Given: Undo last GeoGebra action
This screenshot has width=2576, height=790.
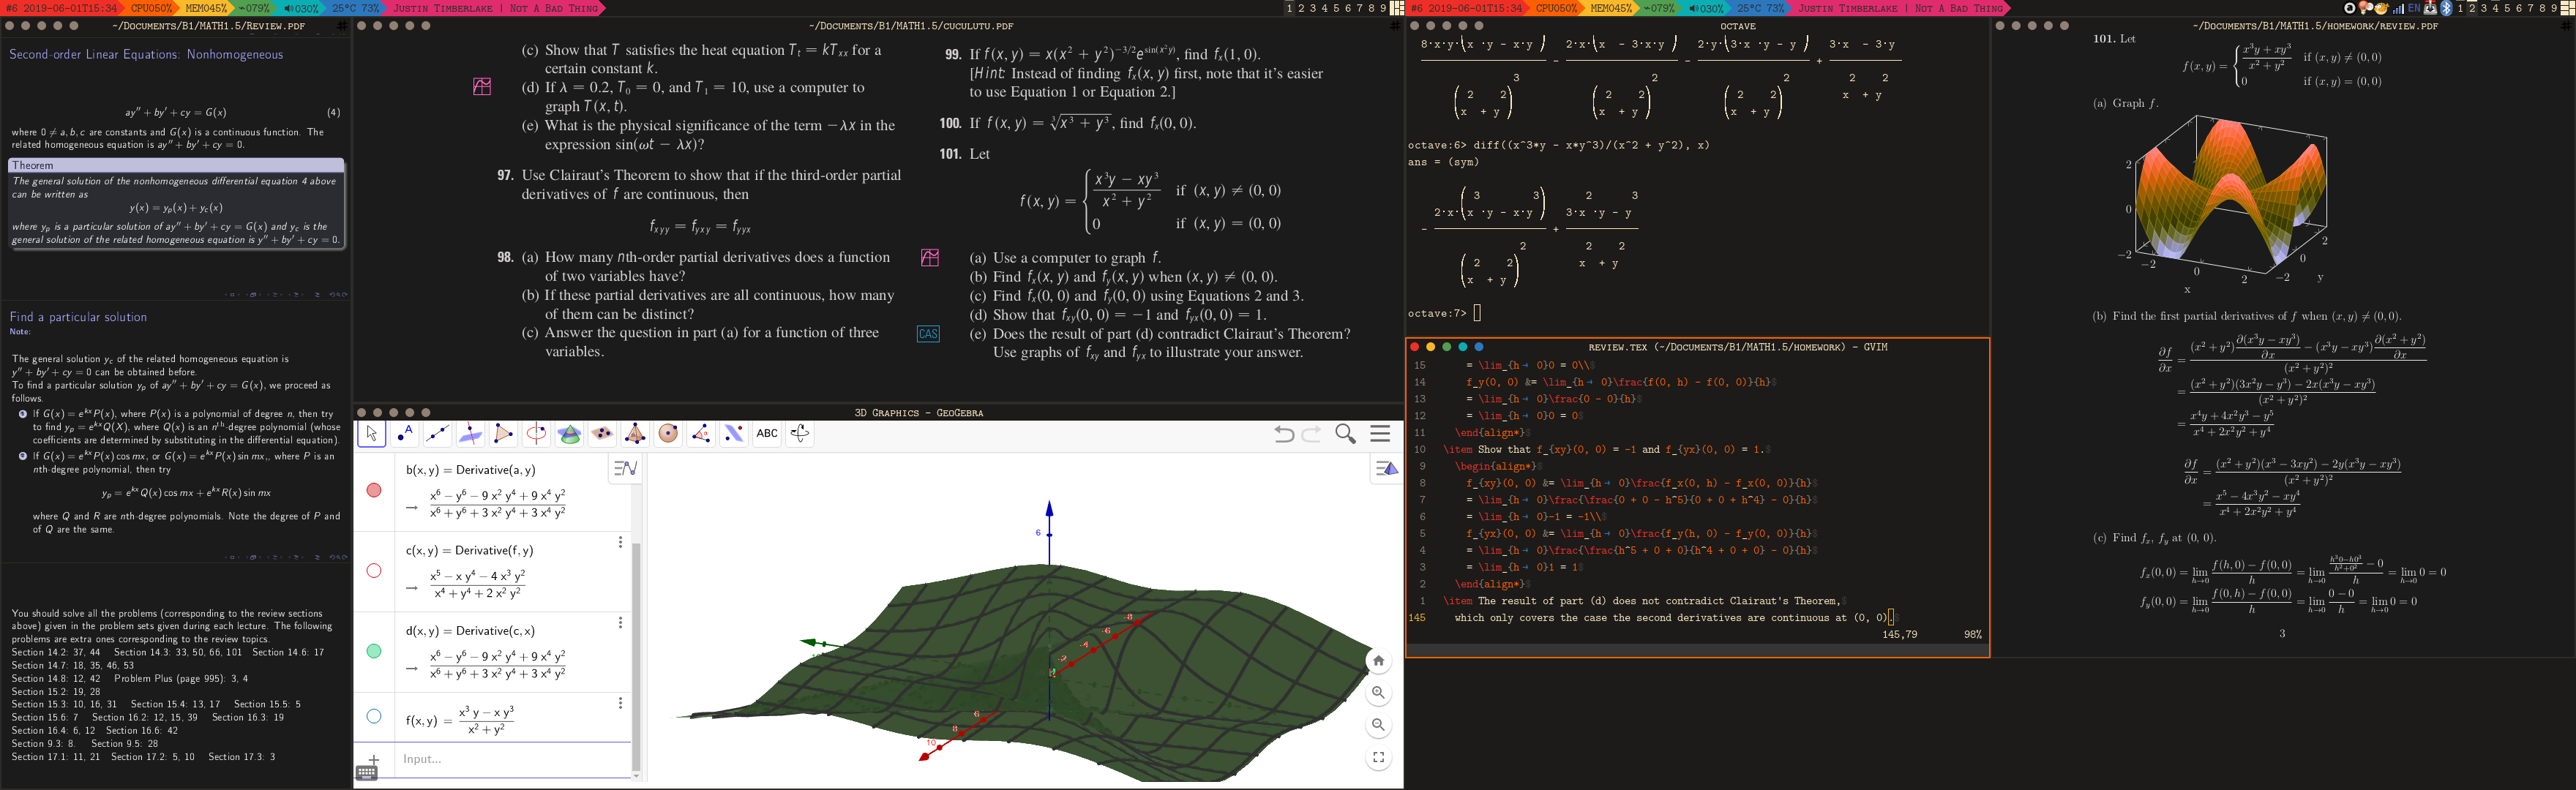Looking at the screenshot, I should [1284, 434].
